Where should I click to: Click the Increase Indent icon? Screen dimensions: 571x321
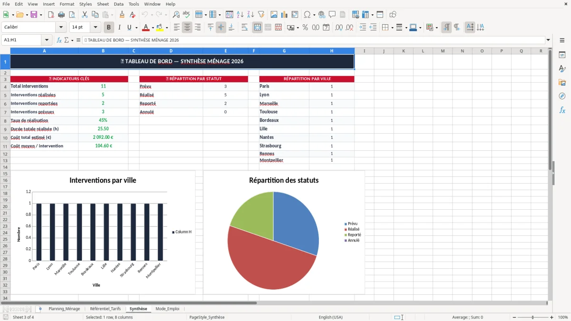coord(363,28)
